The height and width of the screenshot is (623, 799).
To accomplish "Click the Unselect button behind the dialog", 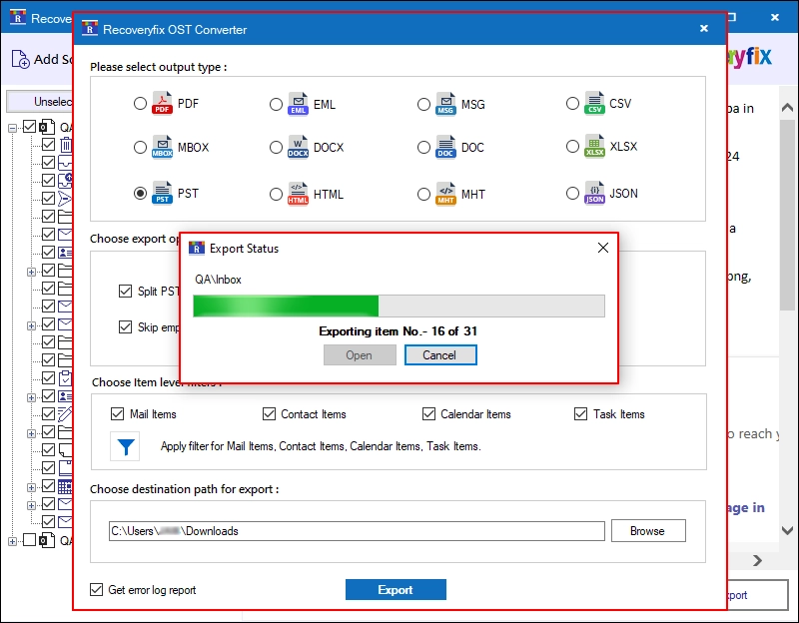I will tap(40, 102).
